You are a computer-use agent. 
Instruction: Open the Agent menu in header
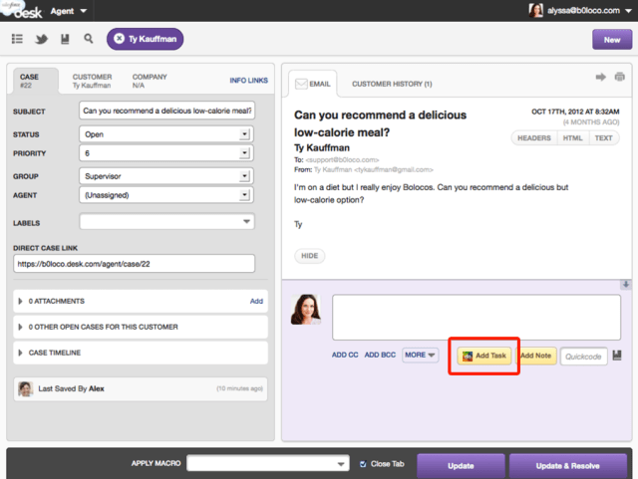[69, 11]
